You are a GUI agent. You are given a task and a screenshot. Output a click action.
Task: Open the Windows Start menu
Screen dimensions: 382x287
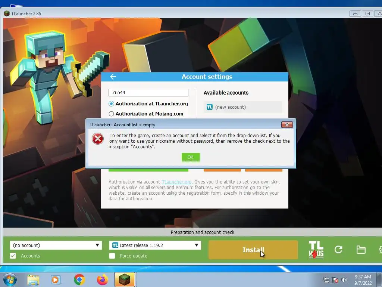click(10, 280)
